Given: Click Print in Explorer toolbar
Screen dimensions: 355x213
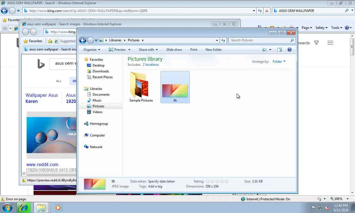Looking at the screenshot, I should (194, 50).
